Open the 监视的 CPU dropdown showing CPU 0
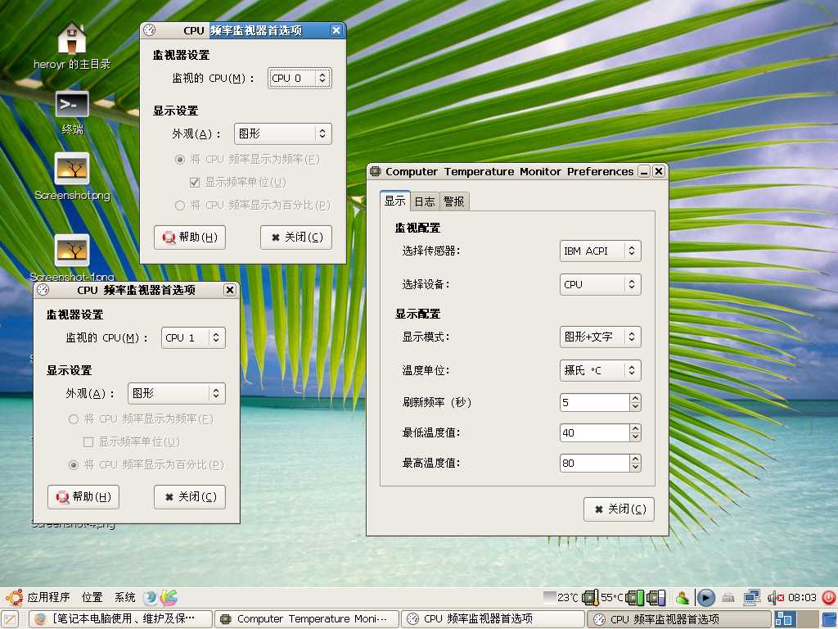Image resolution: width=838 pixels, height=629 pixels. coord(300,78)
